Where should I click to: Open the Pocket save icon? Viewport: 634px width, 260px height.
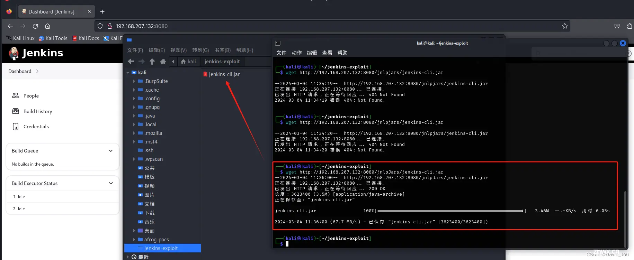click(x=617, y=26)
